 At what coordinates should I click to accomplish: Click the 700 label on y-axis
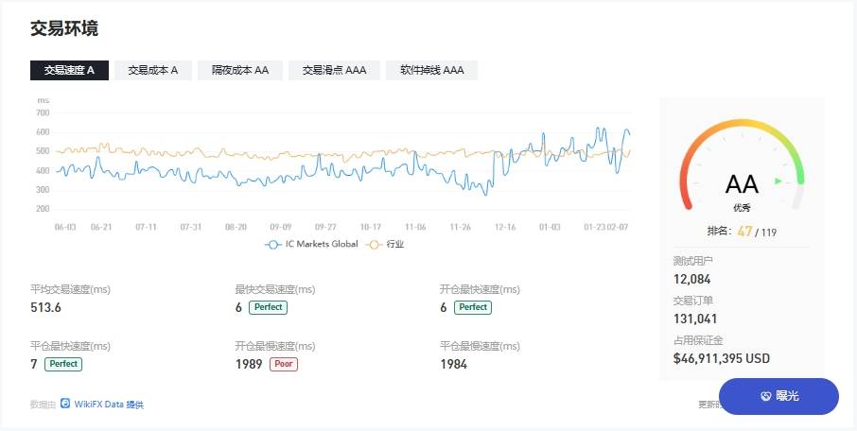click(43, 113)
